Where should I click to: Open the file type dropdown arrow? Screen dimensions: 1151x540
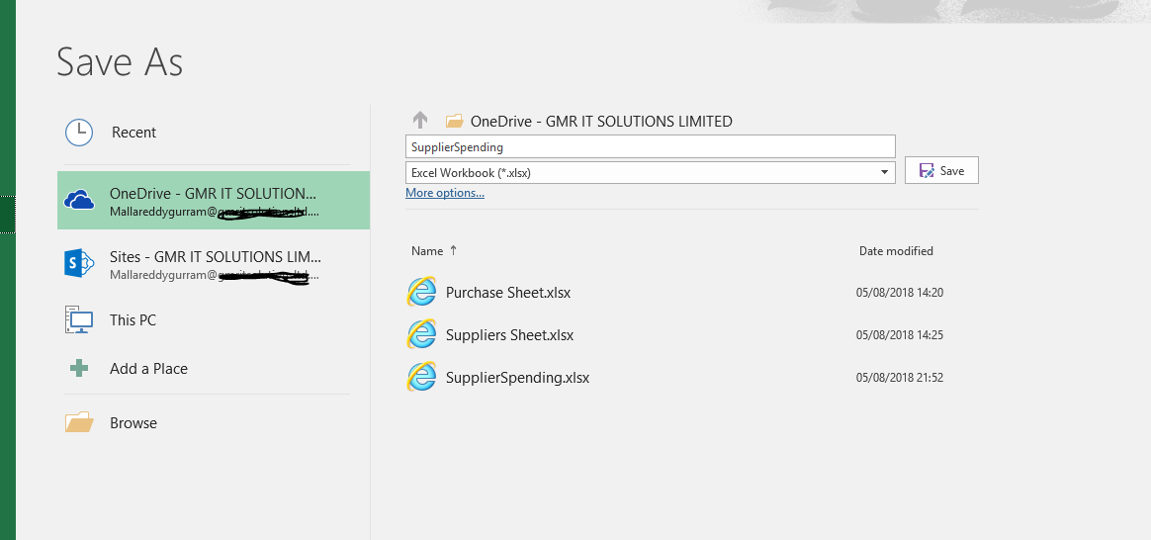(x=884, y=172)
